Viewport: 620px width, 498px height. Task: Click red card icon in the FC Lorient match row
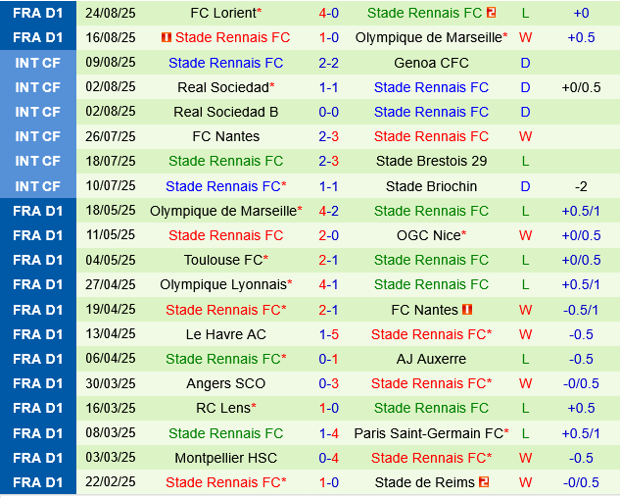pos(491,13)
